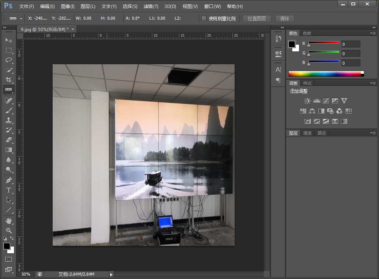Open the ruler tool options dropdown
This screenshot has width=379, height=279.
point(21,18)
